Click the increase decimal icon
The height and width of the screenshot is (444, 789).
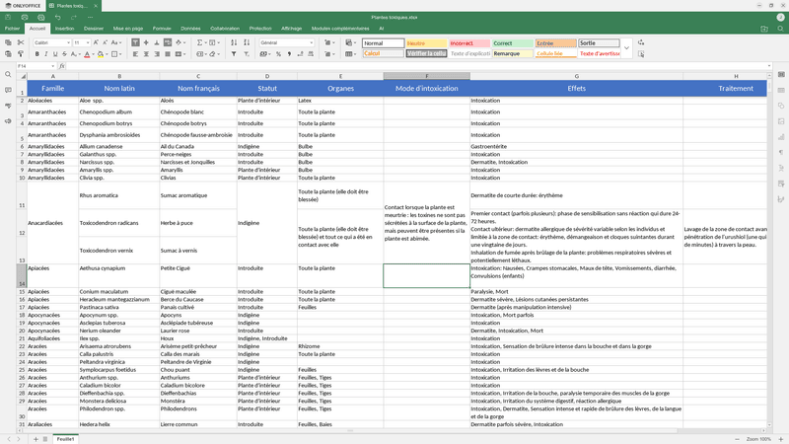[311, 54]
